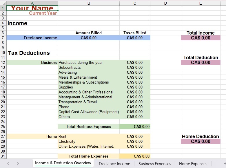Click the Rent cell
226x168 pixels.
coord(89,136)
